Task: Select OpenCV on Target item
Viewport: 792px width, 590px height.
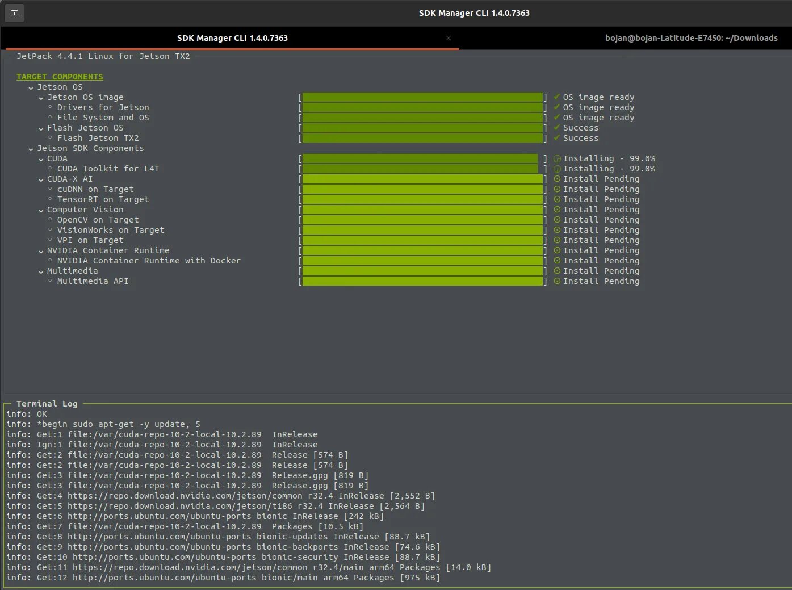Action: click(98, 220)
